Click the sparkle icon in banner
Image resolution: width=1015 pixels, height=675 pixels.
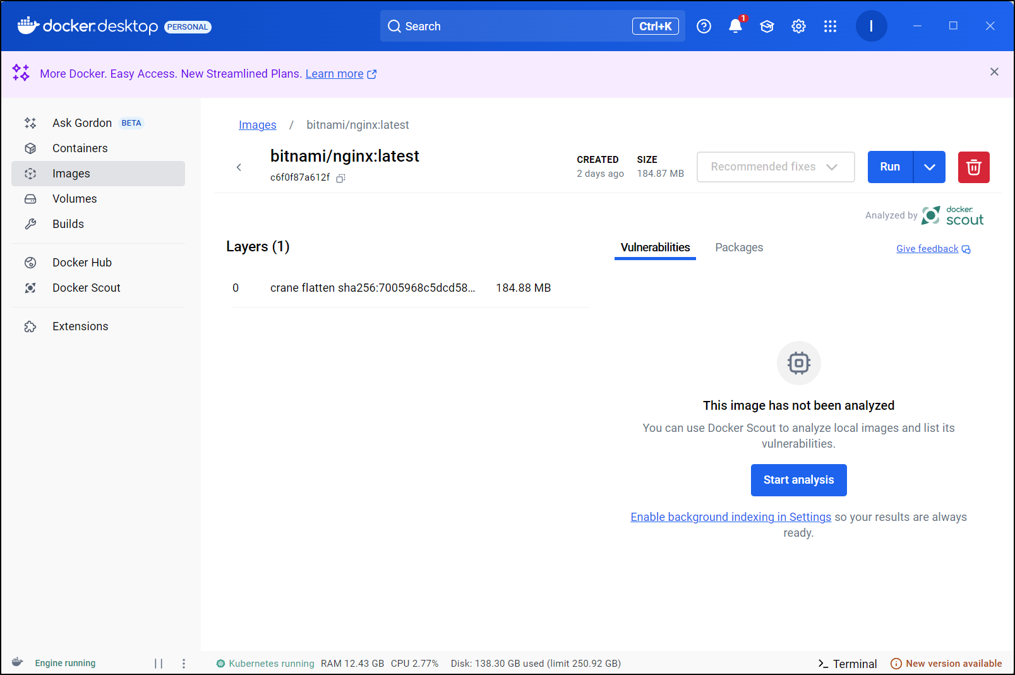pyautogui.click(x=21, y=73)
